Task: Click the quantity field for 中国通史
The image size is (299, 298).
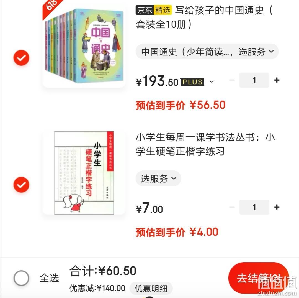Action: tap(254, 80)
